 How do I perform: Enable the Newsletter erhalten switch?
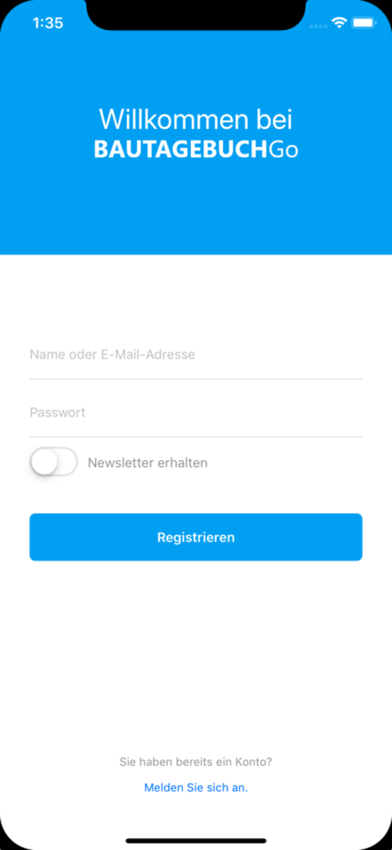click(x=54, y=462)
